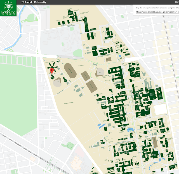The image size is (179, 174).
Task: Click the Experimental Farm No. 1 label
Action: tap(69, 103)
